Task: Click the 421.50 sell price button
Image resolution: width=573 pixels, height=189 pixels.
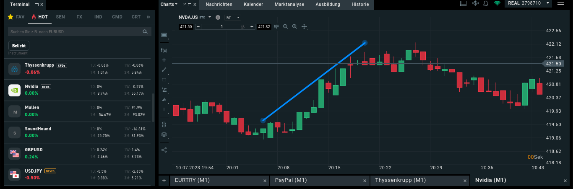Action: pos(185,26)
